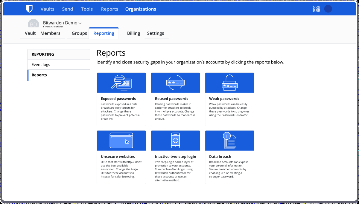This screenshot has width=359, height=204.
Task: Click the 'Passwords exposed in a data breach' description
Action: point(121,111)
